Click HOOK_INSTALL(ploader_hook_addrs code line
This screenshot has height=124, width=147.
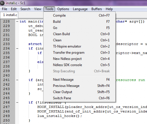pos(92,107)
